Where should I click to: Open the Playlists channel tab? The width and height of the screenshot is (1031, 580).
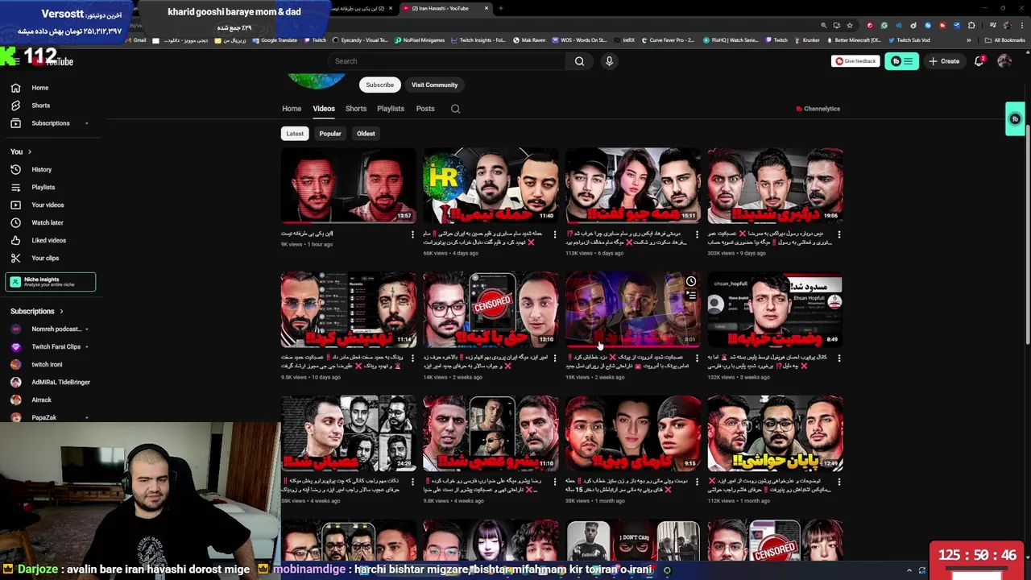(391, 109)
